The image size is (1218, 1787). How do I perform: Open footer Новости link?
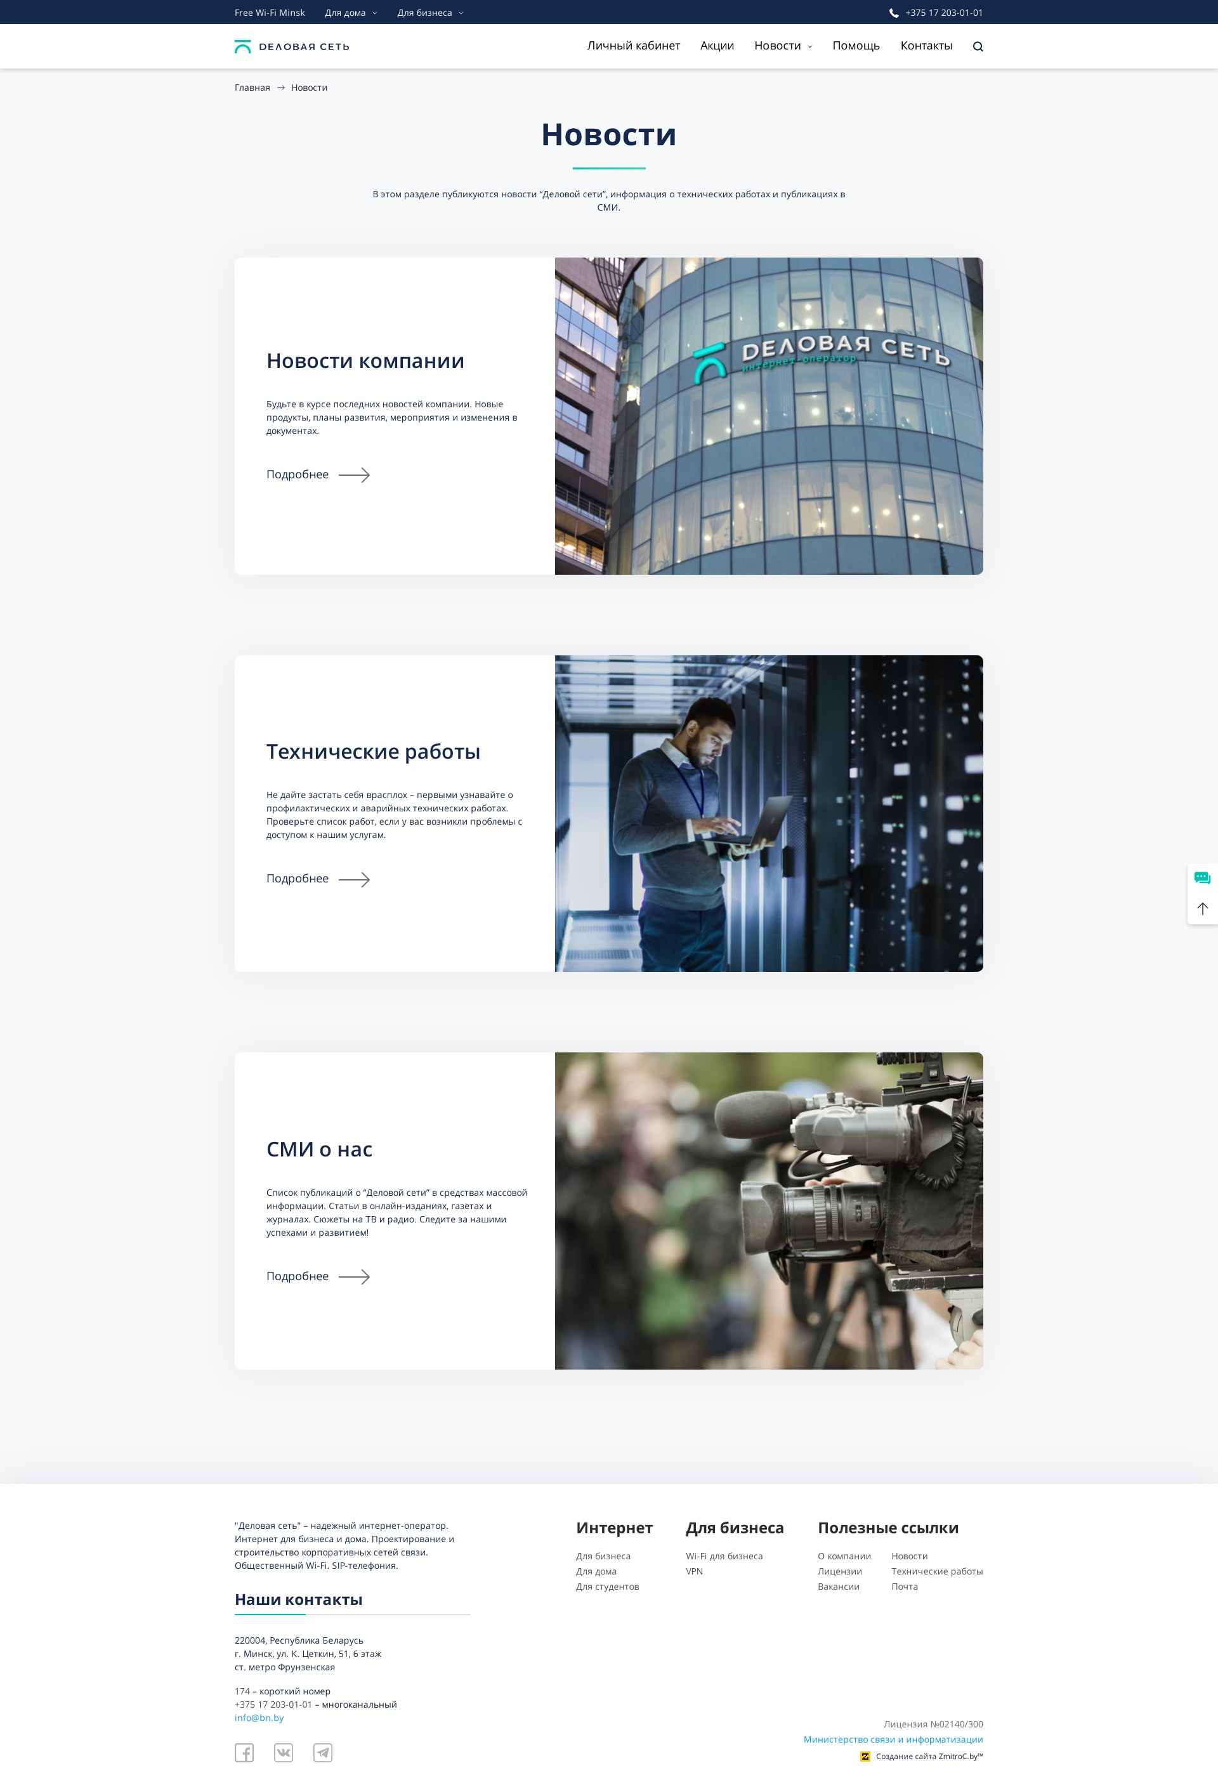tap(909, 1556)
